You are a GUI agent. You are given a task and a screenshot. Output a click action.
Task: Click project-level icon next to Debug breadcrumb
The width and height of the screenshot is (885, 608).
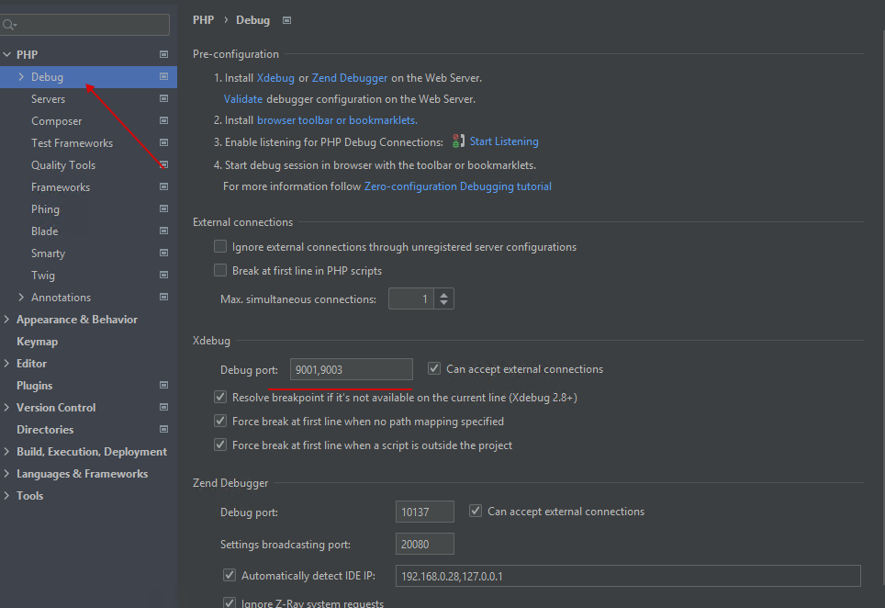(286, 20)
